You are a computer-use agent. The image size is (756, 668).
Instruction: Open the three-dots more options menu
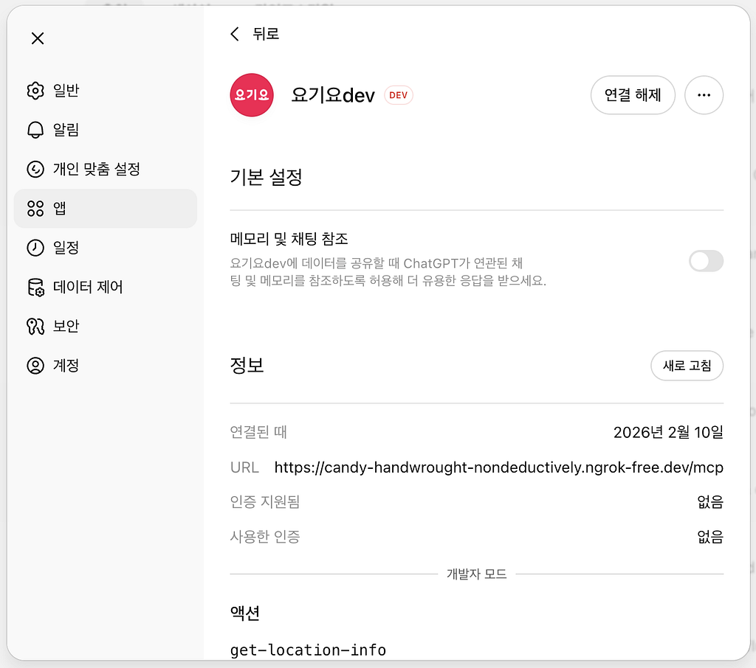click(704, 95)
